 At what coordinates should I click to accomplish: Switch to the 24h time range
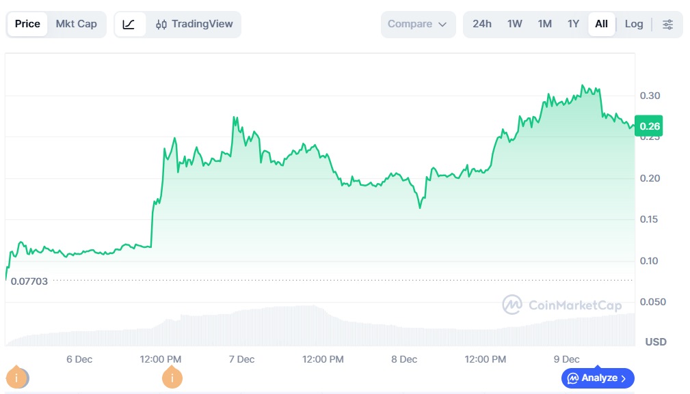click(482, 23)
